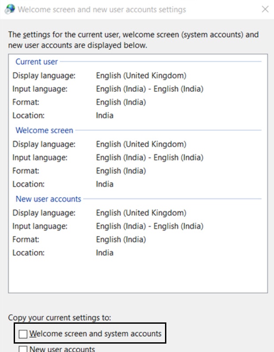This screenshot has width=274, height=352.
Task: Click New user accounts' Location value India
Action: [x=105, y=253]
